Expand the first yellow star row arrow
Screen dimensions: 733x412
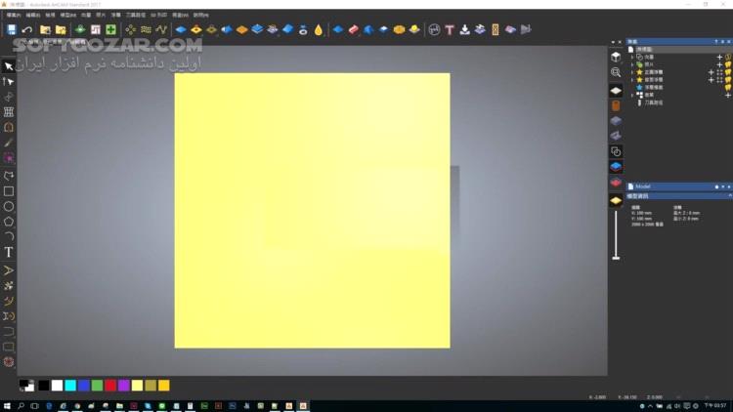(632, 72)
